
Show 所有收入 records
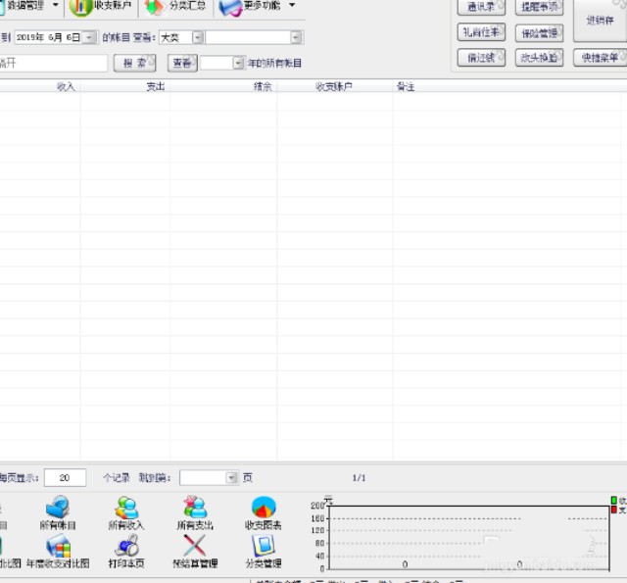pyautogui.click(x=126, y=511)
